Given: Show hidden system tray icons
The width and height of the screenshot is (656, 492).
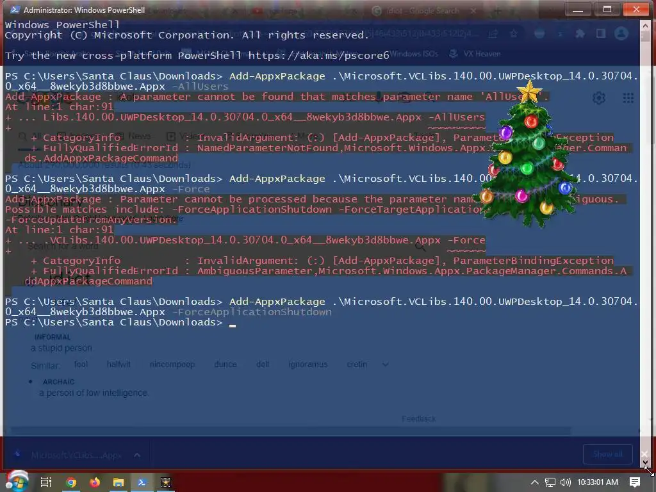Looking at the screenshot, I should (x=534, y=482).
